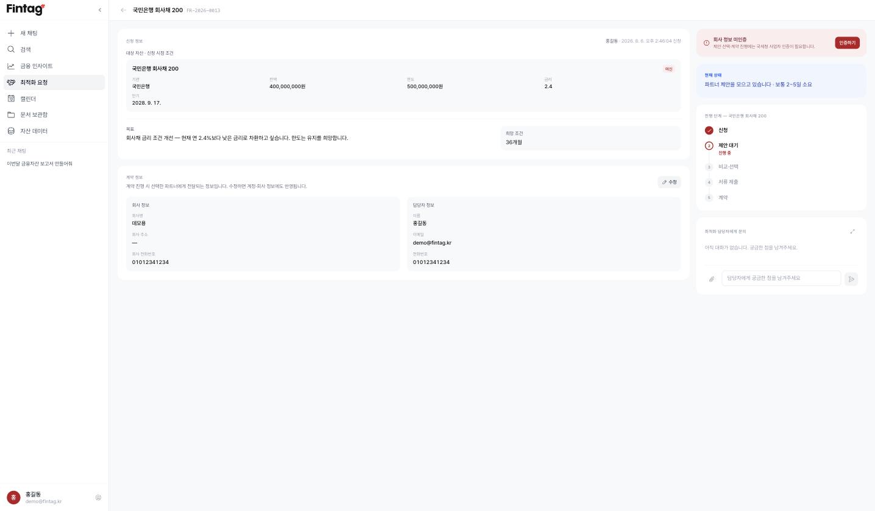
Task: Click the Fintag logo
Action: tap(26, 9)
